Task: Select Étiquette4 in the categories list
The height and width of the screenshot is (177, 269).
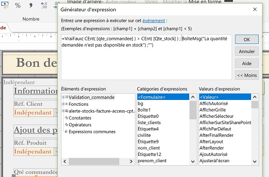Action: pos(163,129)
